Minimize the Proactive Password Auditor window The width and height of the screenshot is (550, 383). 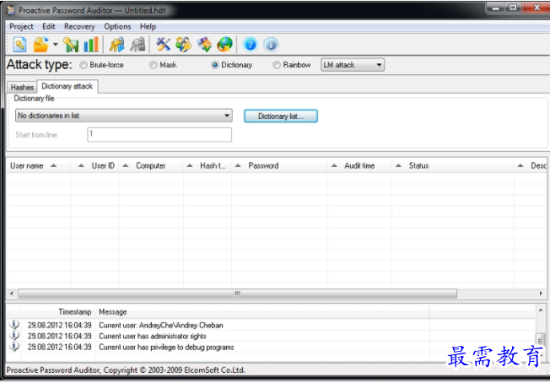495,8
